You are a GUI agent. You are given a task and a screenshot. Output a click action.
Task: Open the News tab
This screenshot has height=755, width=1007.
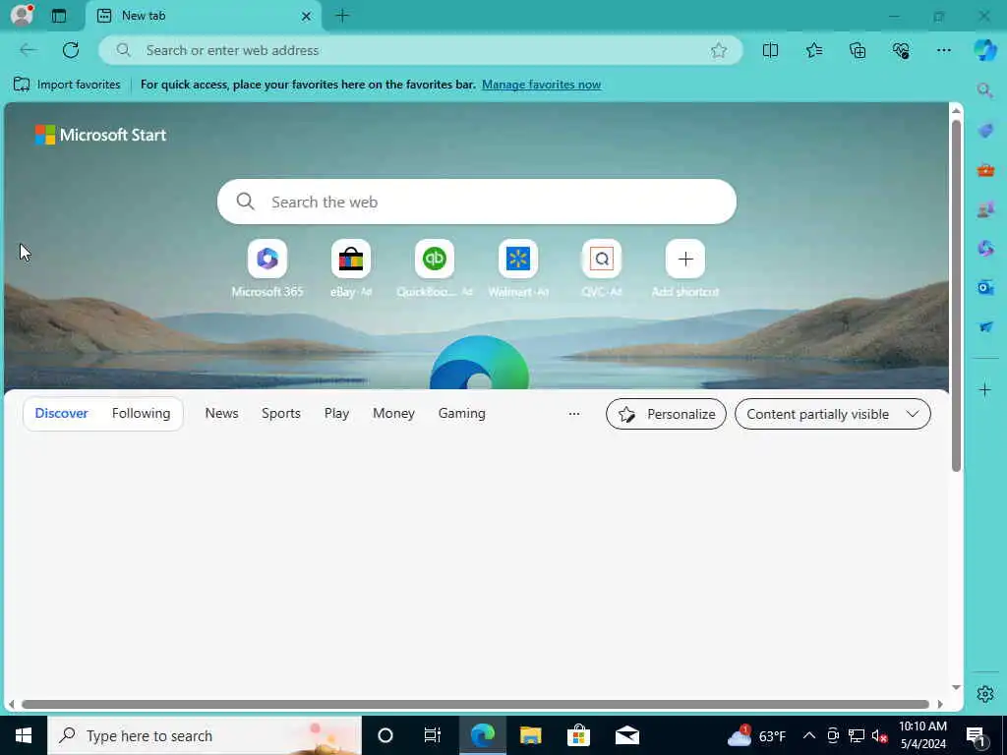(221, 414)
